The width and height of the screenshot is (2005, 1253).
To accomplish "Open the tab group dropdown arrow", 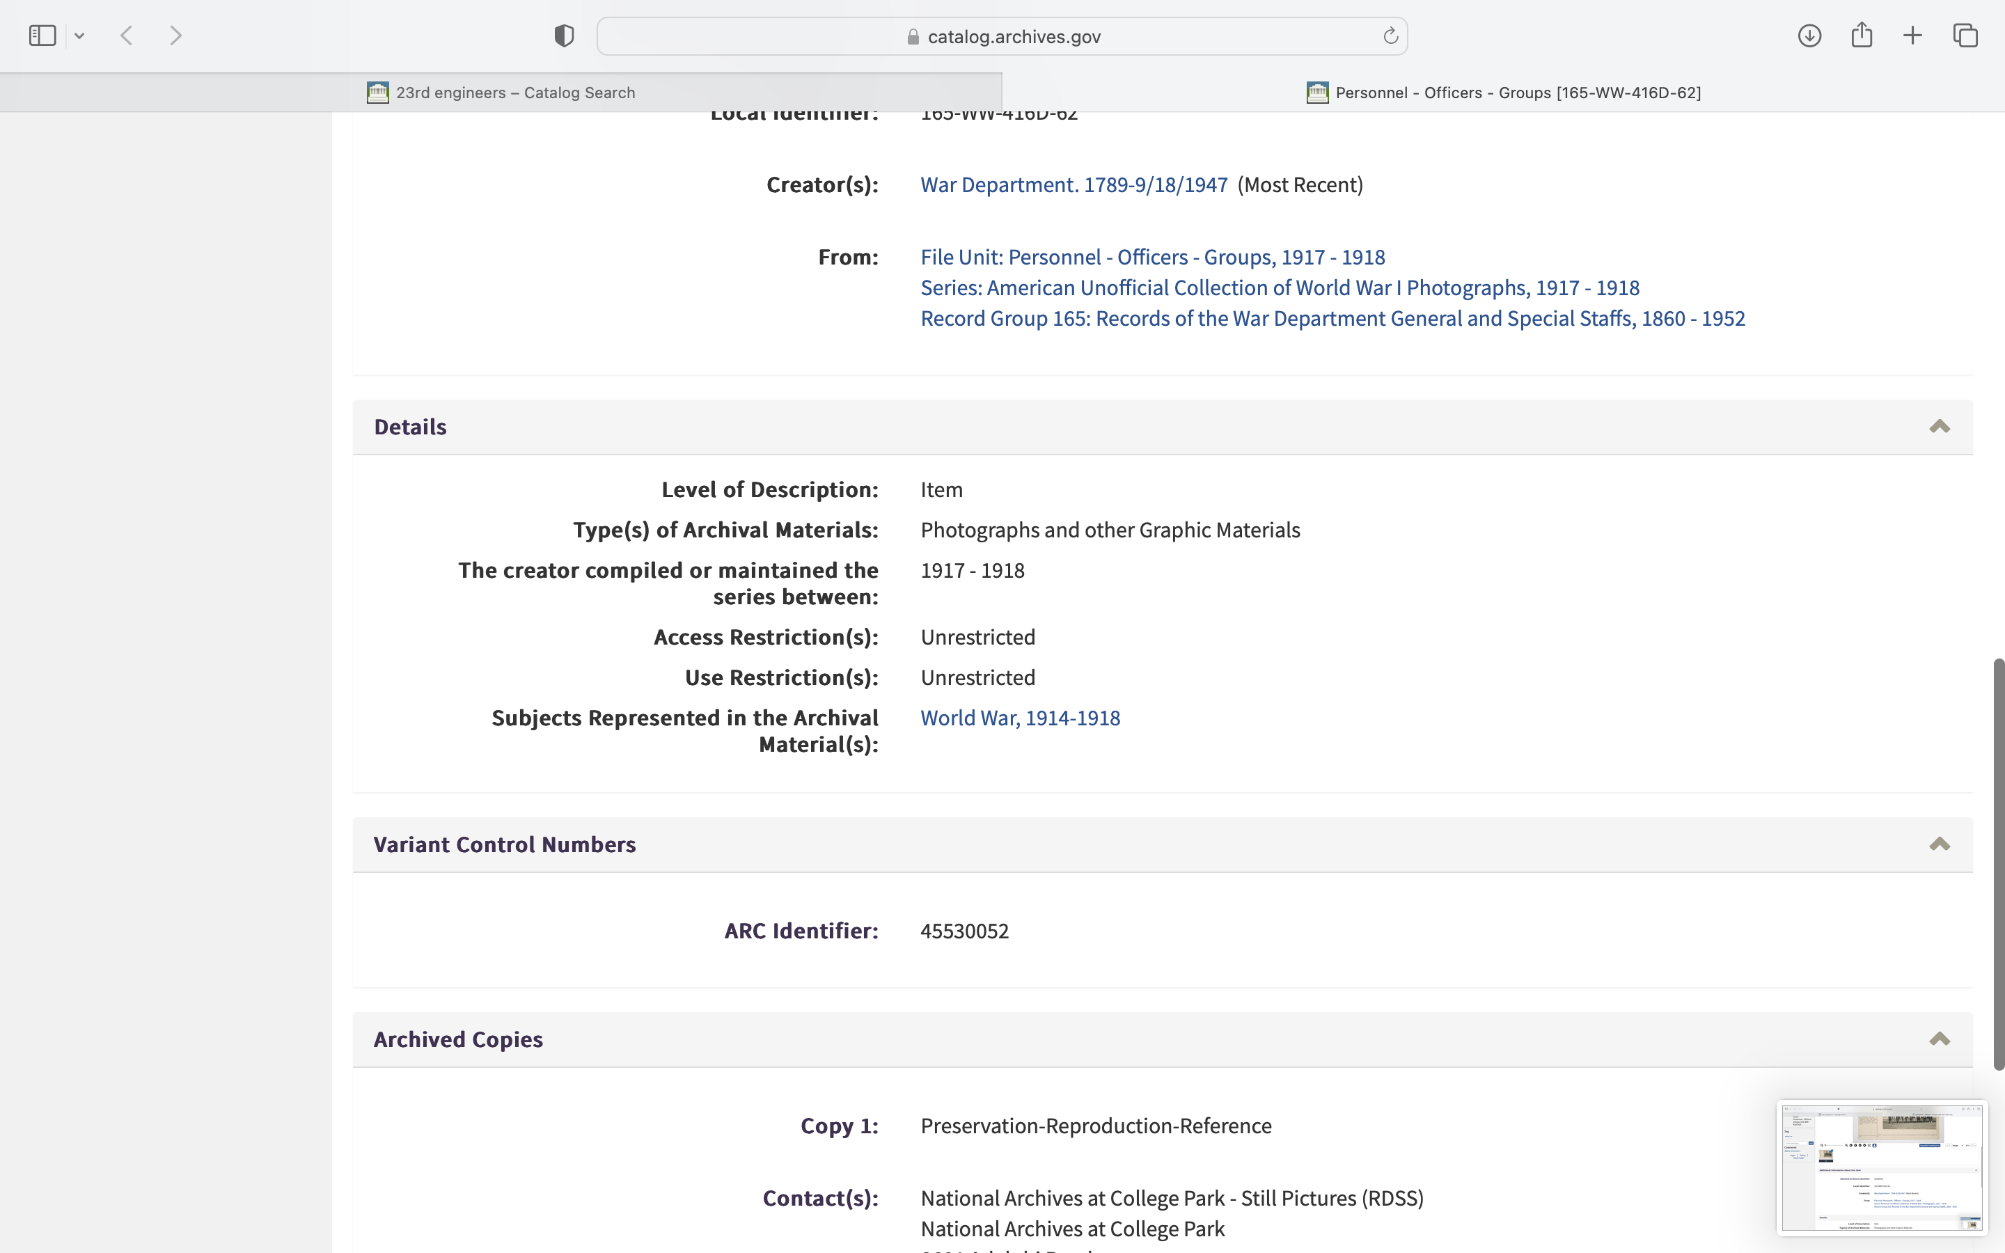I will [x=79, y=36].
